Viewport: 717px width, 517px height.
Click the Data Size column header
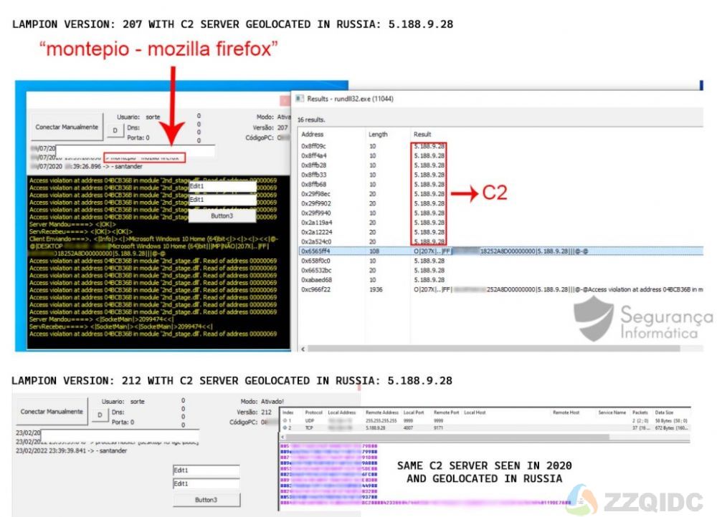(664, 412)
